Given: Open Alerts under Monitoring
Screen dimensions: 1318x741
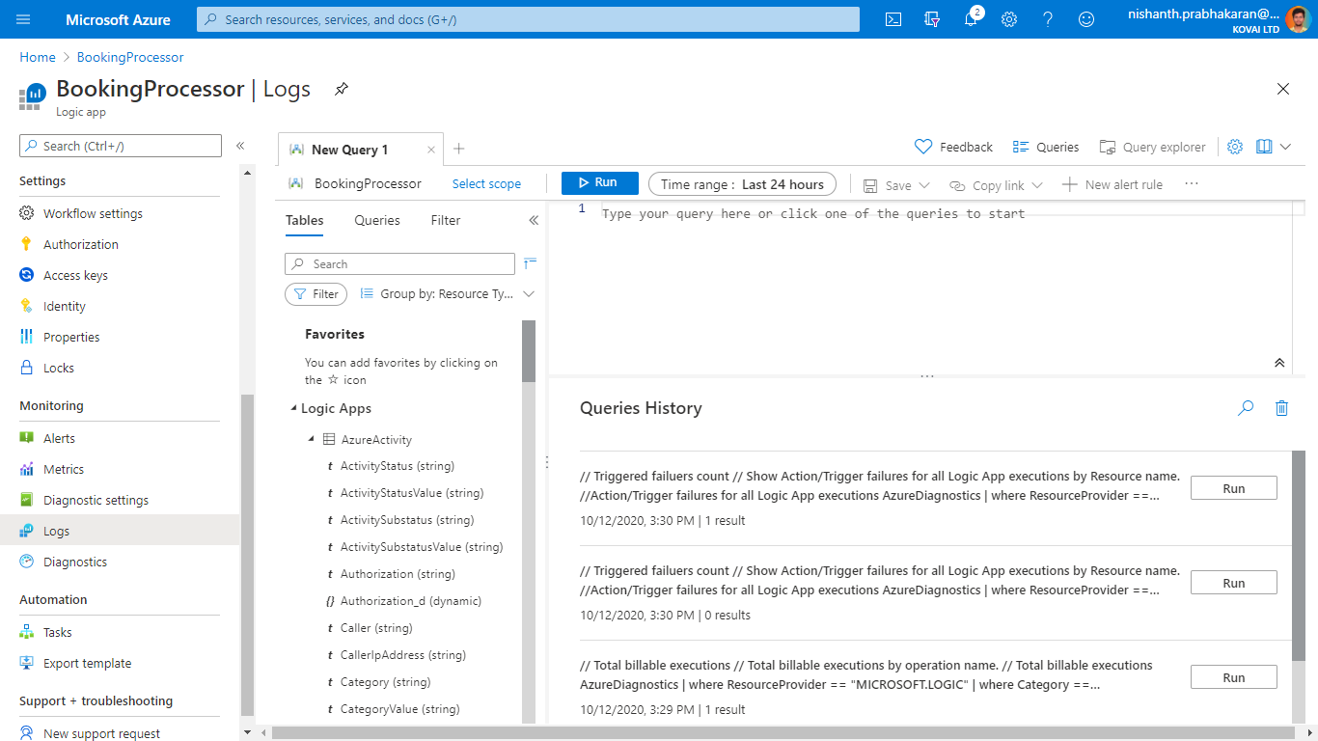Looking at the screenshot, I should [59, 438].
